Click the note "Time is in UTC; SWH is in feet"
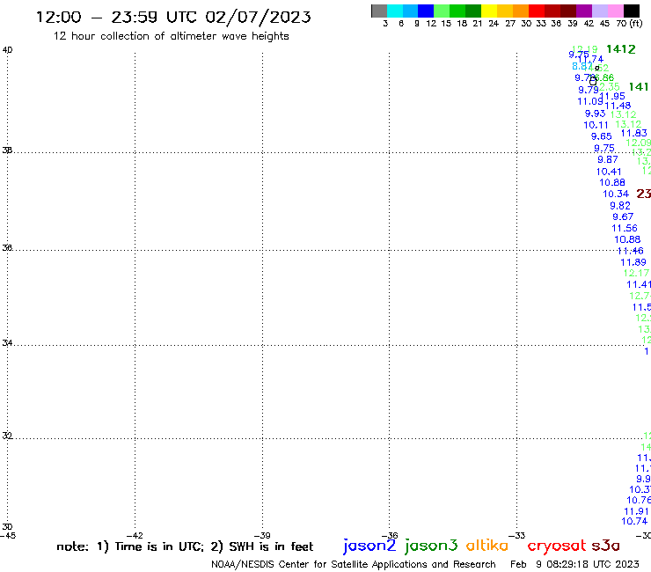Viewport: 651px width, 572px height. click(x=185, y=546)
